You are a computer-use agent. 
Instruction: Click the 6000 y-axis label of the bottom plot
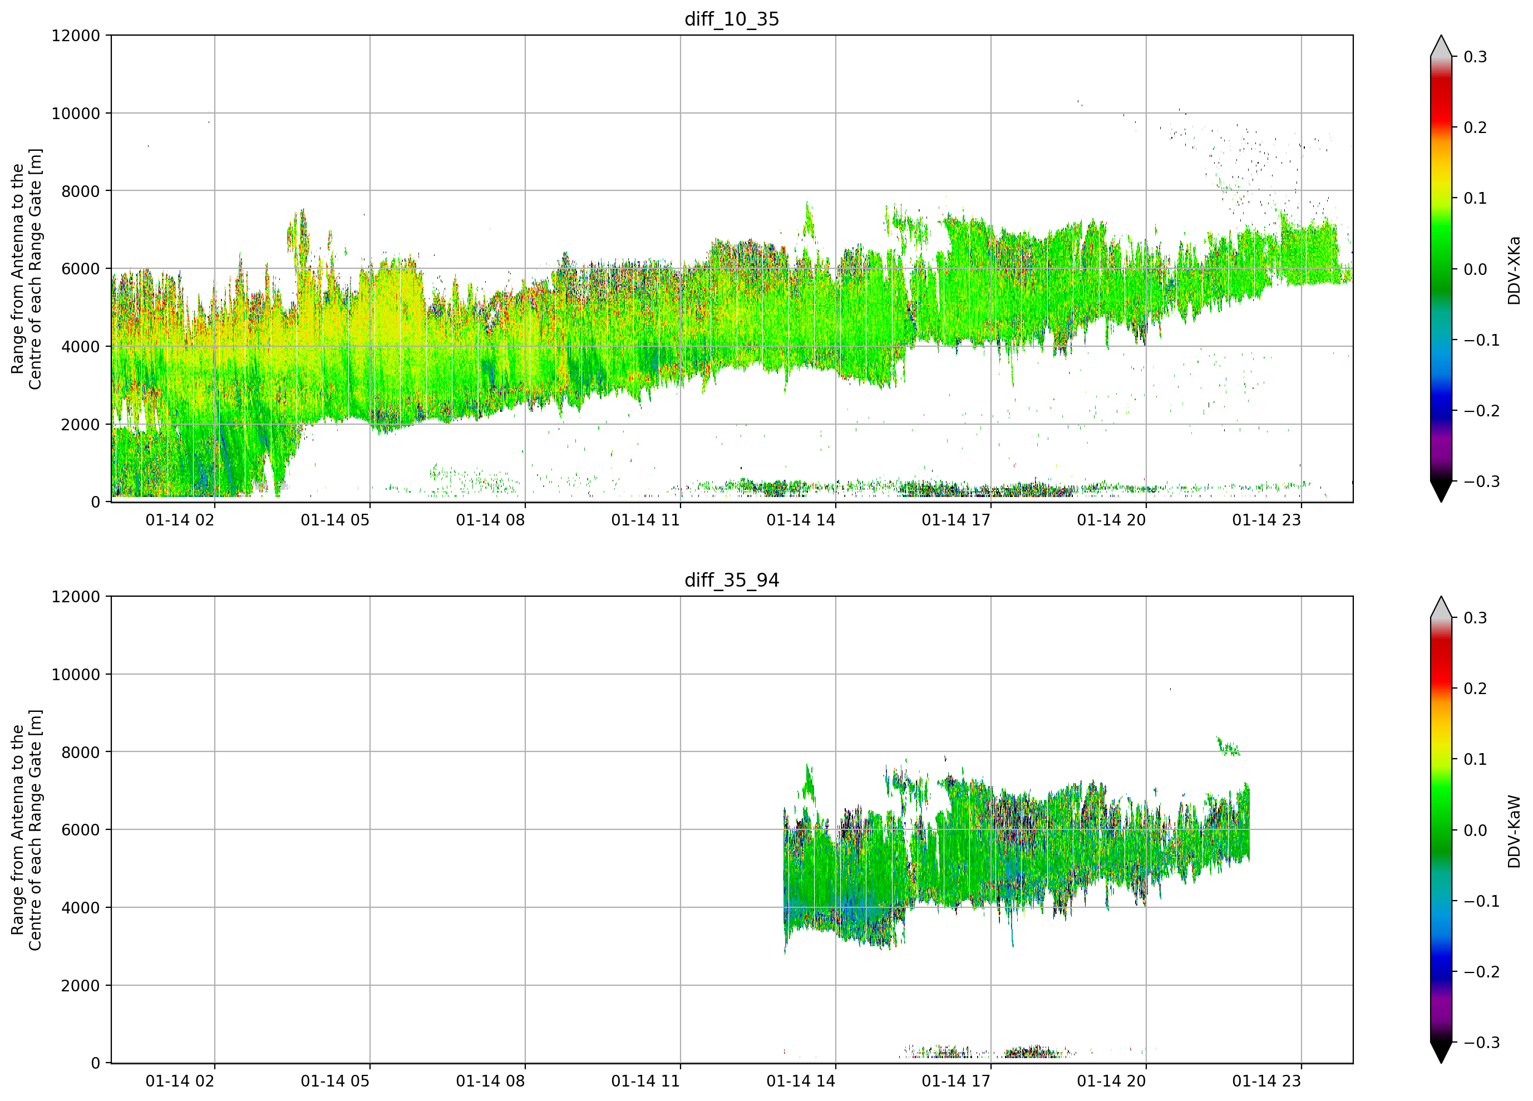[81, 830]
